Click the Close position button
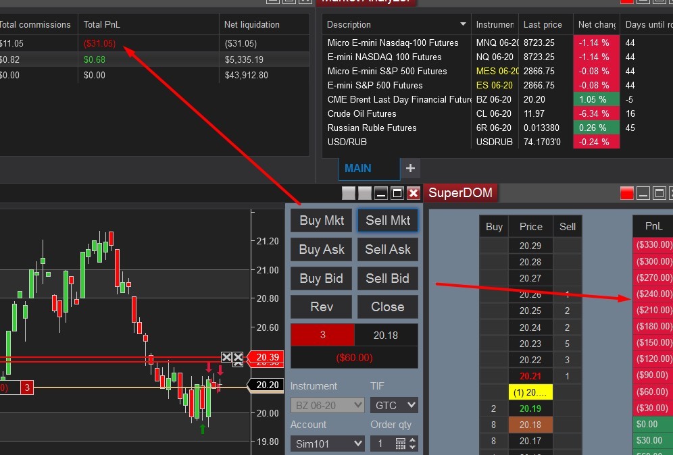The width and height of the screenshot is (673, 455). click(x=388, y=306)
